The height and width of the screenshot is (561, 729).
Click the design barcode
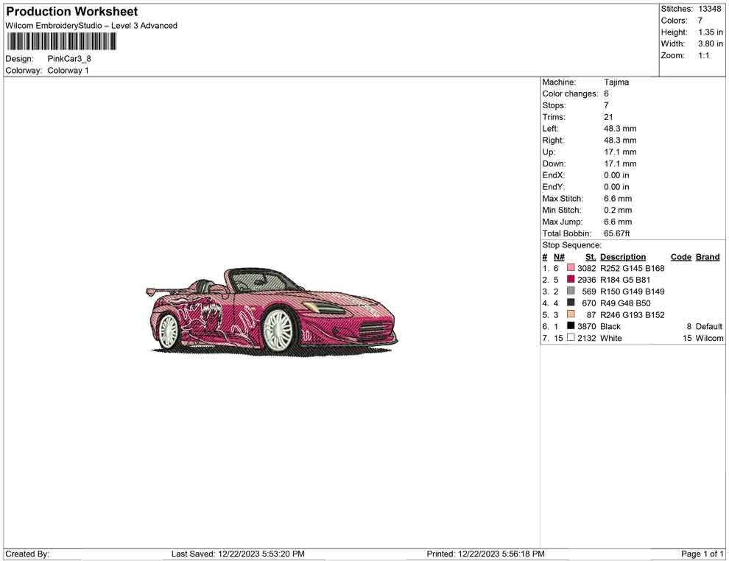[x=61, y=42]
